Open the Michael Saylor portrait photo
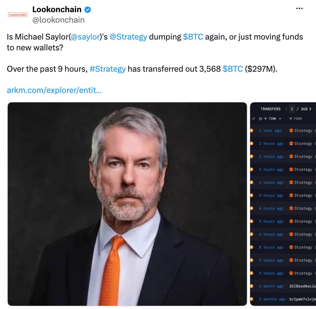This screenshot has width=316, height=309. (x=127, y=204)
